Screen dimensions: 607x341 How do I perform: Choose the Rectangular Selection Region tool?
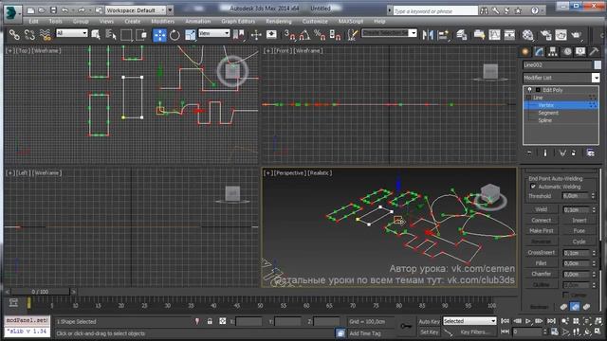126,35
